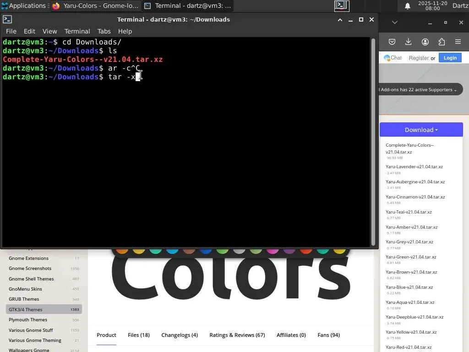Click the Firefox tab list chevron

(394, 22)
